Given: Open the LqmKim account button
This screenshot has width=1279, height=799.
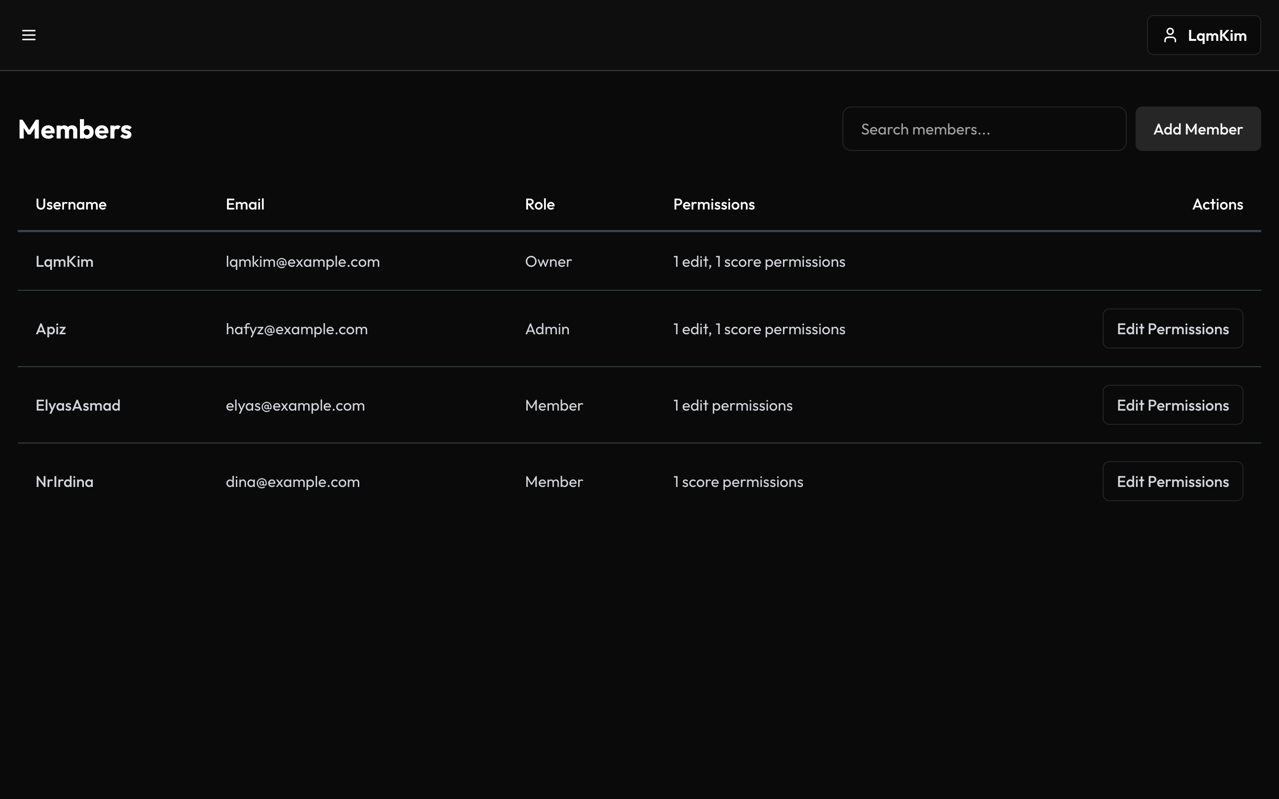Looking at the screenshot, I should coord(1204,36).
